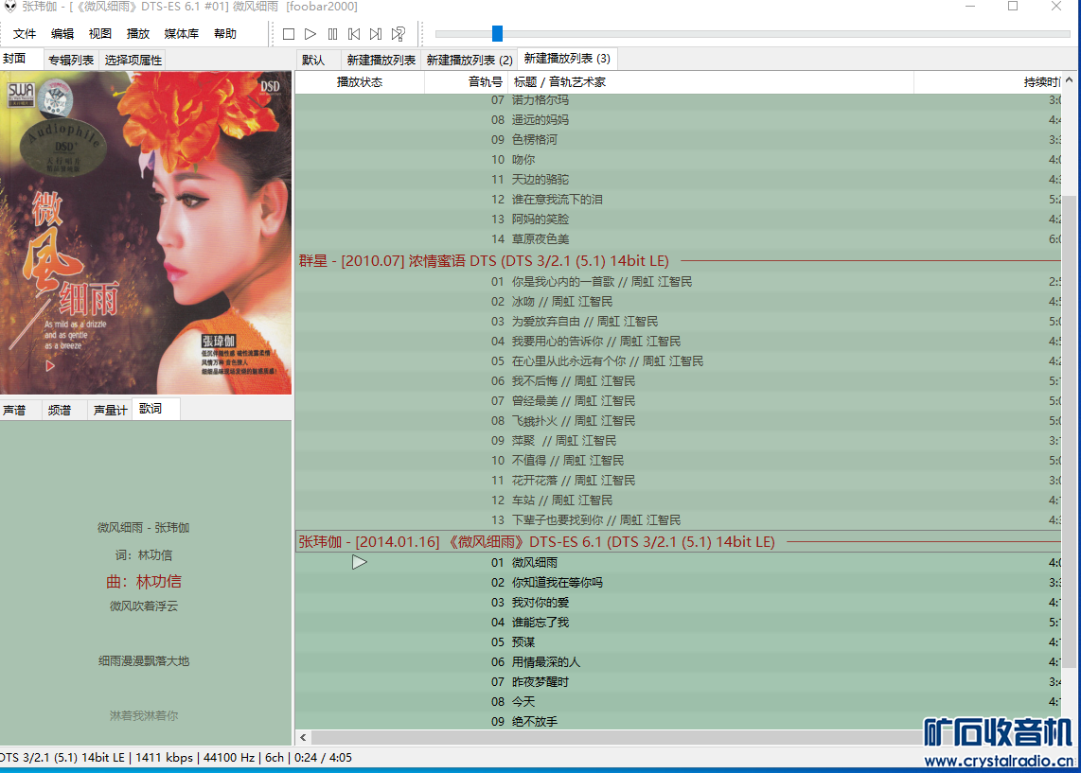Click the playlist vertical scrollbar up arrow
The height and width of the screenshot is (773, 1081).
[1069, 80]
